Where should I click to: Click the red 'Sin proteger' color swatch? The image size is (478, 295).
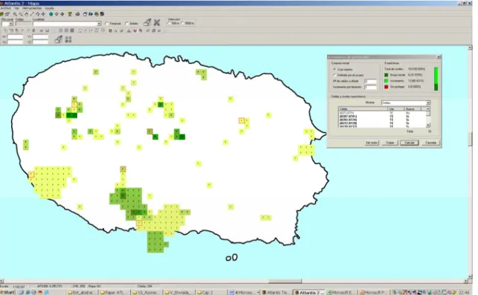(x=387, y=87)
